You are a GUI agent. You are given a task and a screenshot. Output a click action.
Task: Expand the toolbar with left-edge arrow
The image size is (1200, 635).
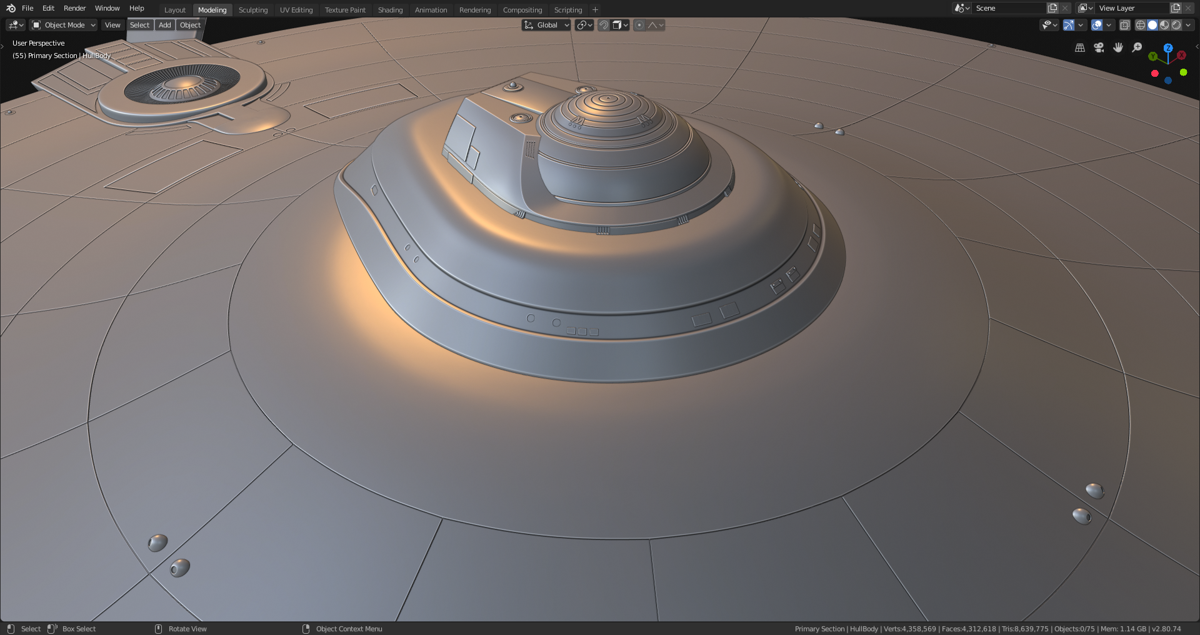[x=2, y=46]
